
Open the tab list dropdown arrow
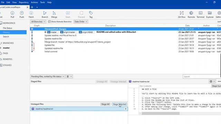pos(37,7)
